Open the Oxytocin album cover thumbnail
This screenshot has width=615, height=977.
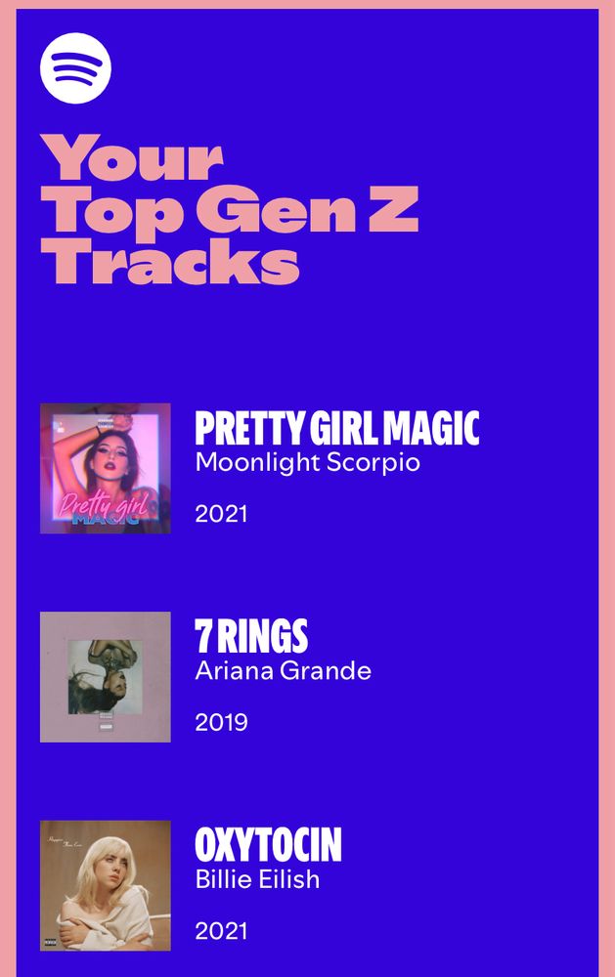coord(106,885)
